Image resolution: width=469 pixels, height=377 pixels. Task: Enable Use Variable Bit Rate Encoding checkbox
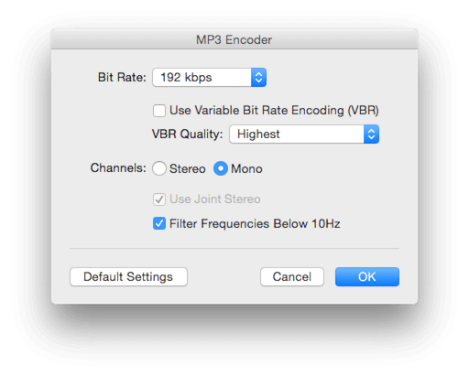coord(159,111)
